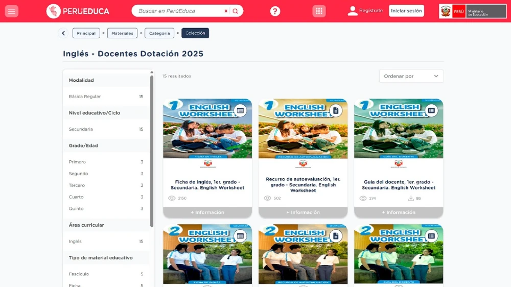
Task: Open the help question mark icon
Action: pyautogui.click(x=275, y=11)
